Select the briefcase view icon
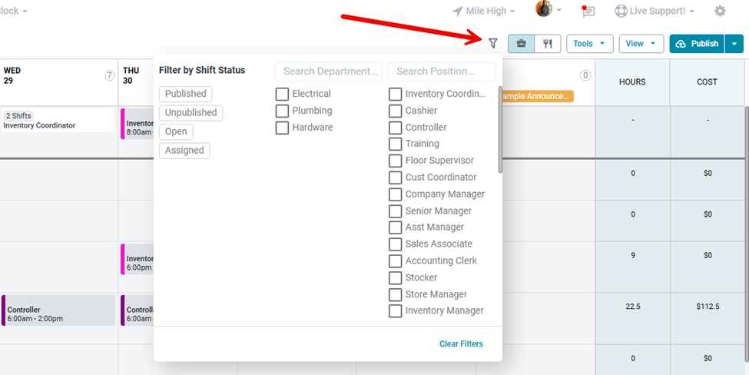 click(521, 44)
